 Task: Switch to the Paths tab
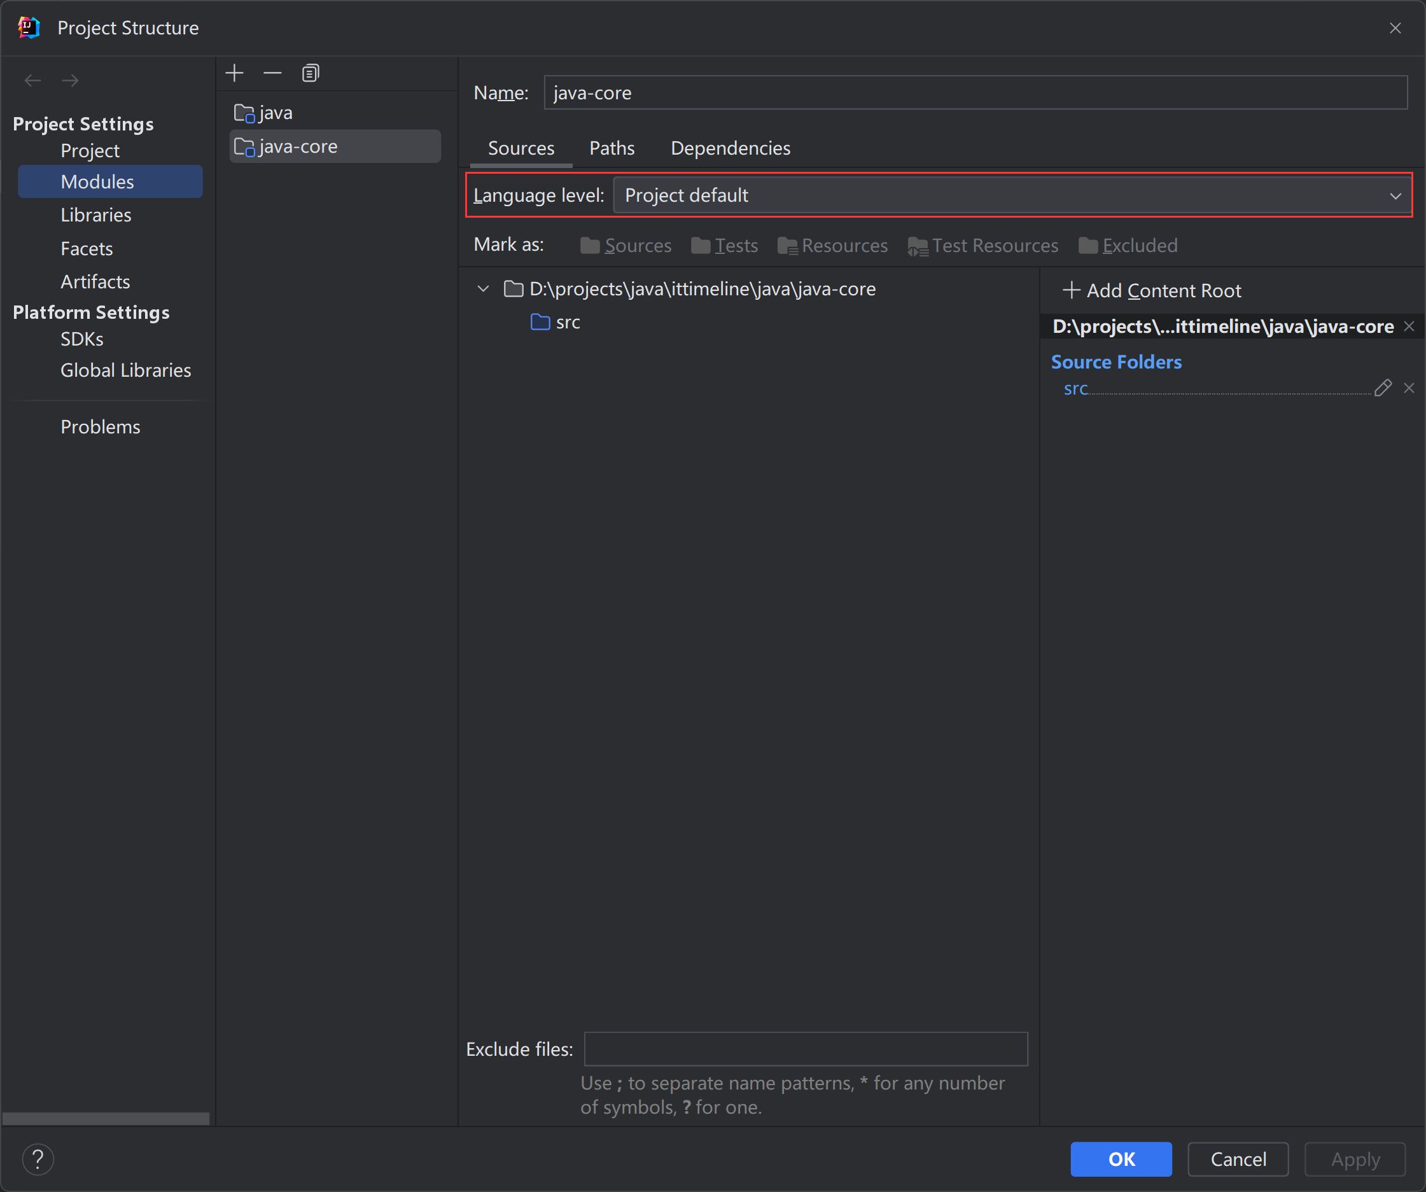click(612, 148)
